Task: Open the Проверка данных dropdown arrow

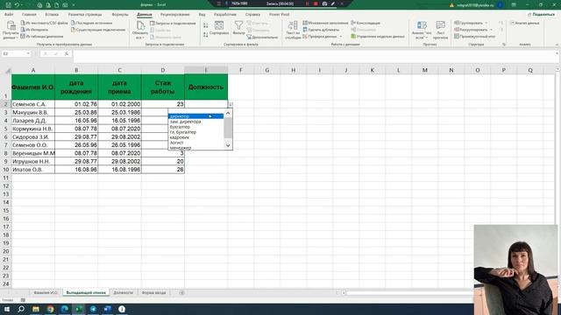Action: pyautogui.click(x=341, y=37)
